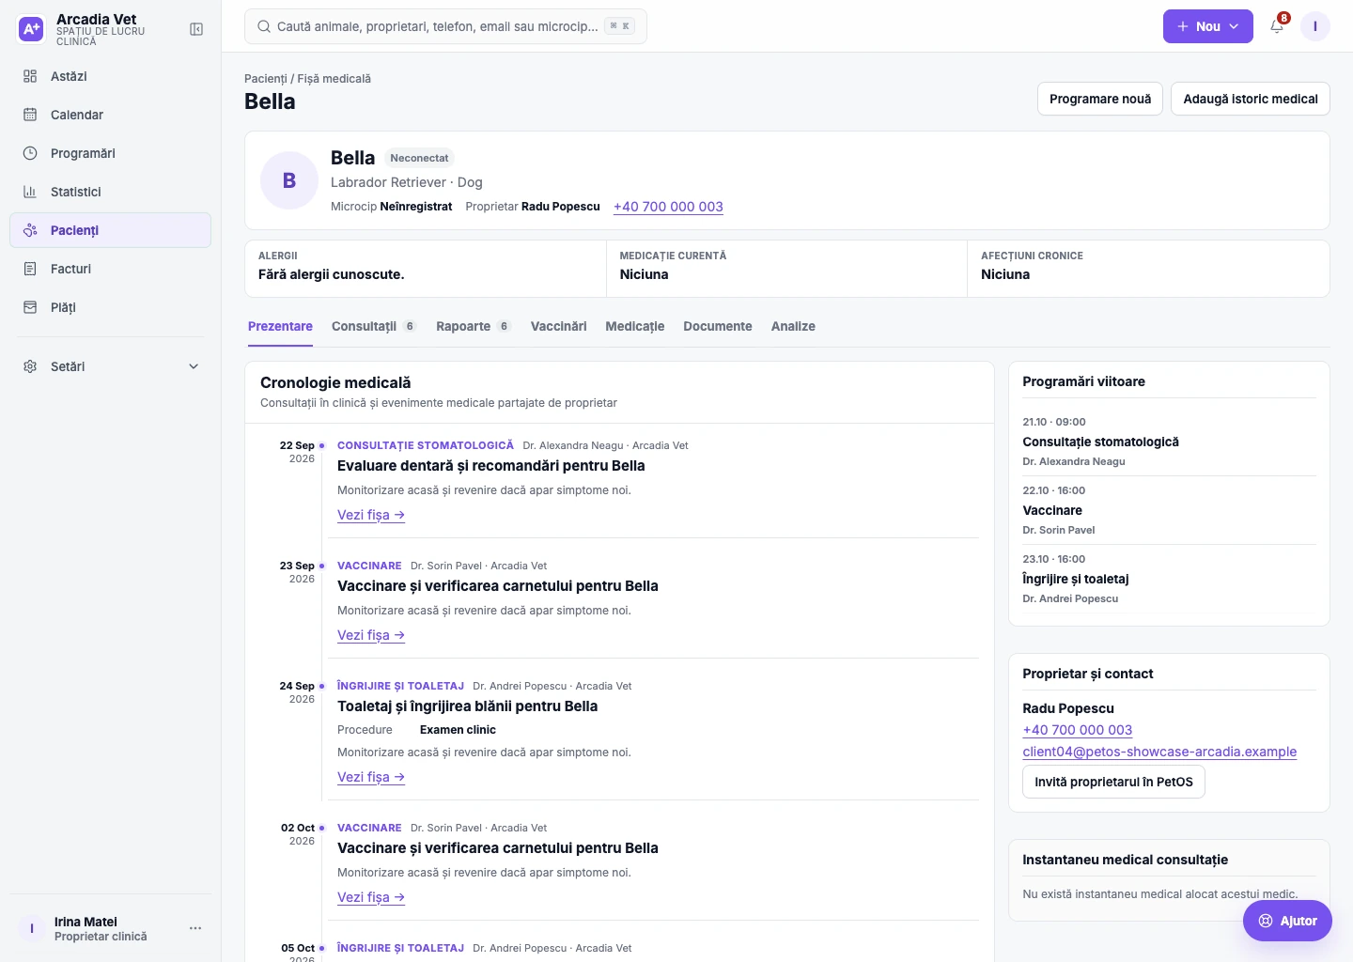Click owner email client04@petos-showcase-arcadia.example

coord(1159,752)
